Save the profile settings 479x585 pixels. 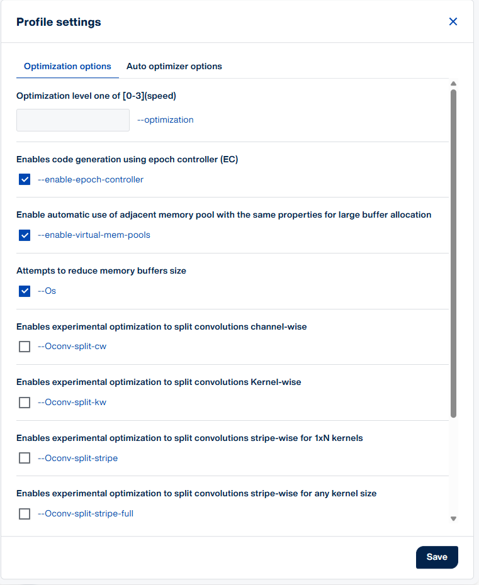pyautogui.click(x=437, y=557)
